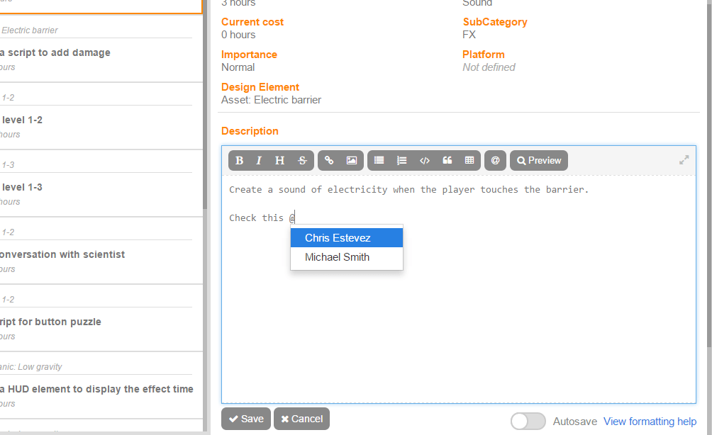Insert an image into description

coord(351,161)
